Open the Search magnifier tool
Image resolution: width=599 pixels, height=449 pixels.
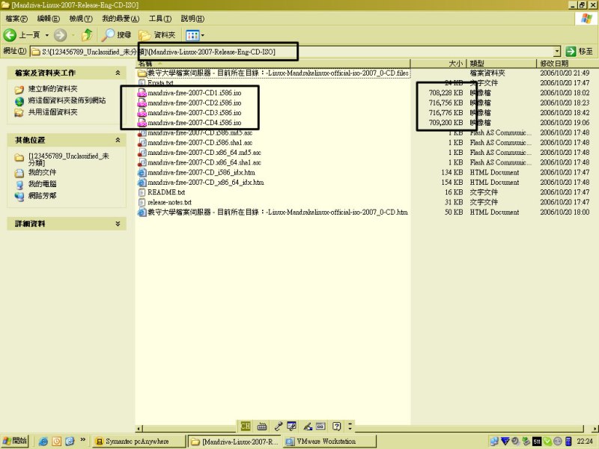point(108,35)
